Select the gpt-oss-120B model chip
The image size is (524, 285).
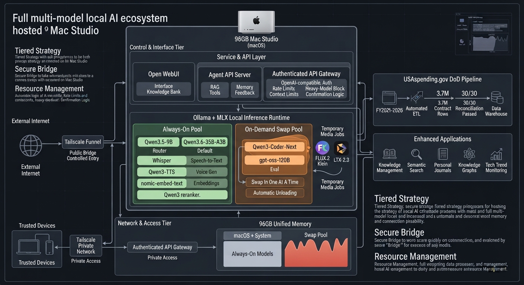tap(275, 160)
